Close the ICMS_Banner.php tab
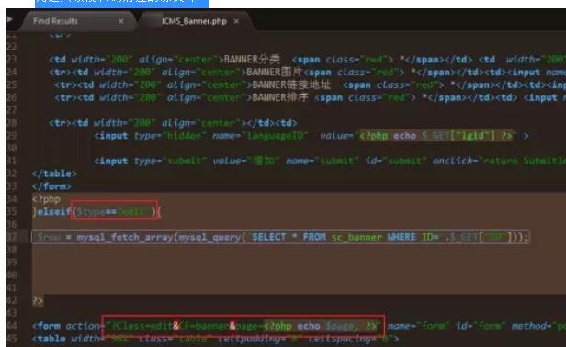 tap(236, 21)
